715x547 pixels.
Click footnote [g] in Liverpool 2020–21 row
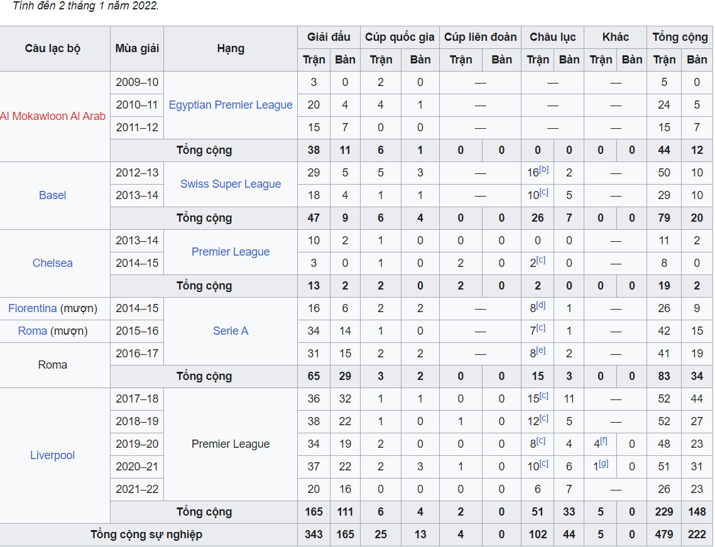click(604, 463)
